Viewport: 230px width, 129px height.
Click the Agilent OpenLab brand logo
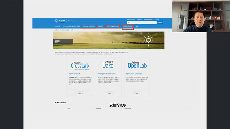[x=137, y=65]
